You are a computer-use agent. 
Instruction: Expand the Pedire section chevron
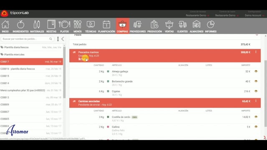[x=257, y=35]
